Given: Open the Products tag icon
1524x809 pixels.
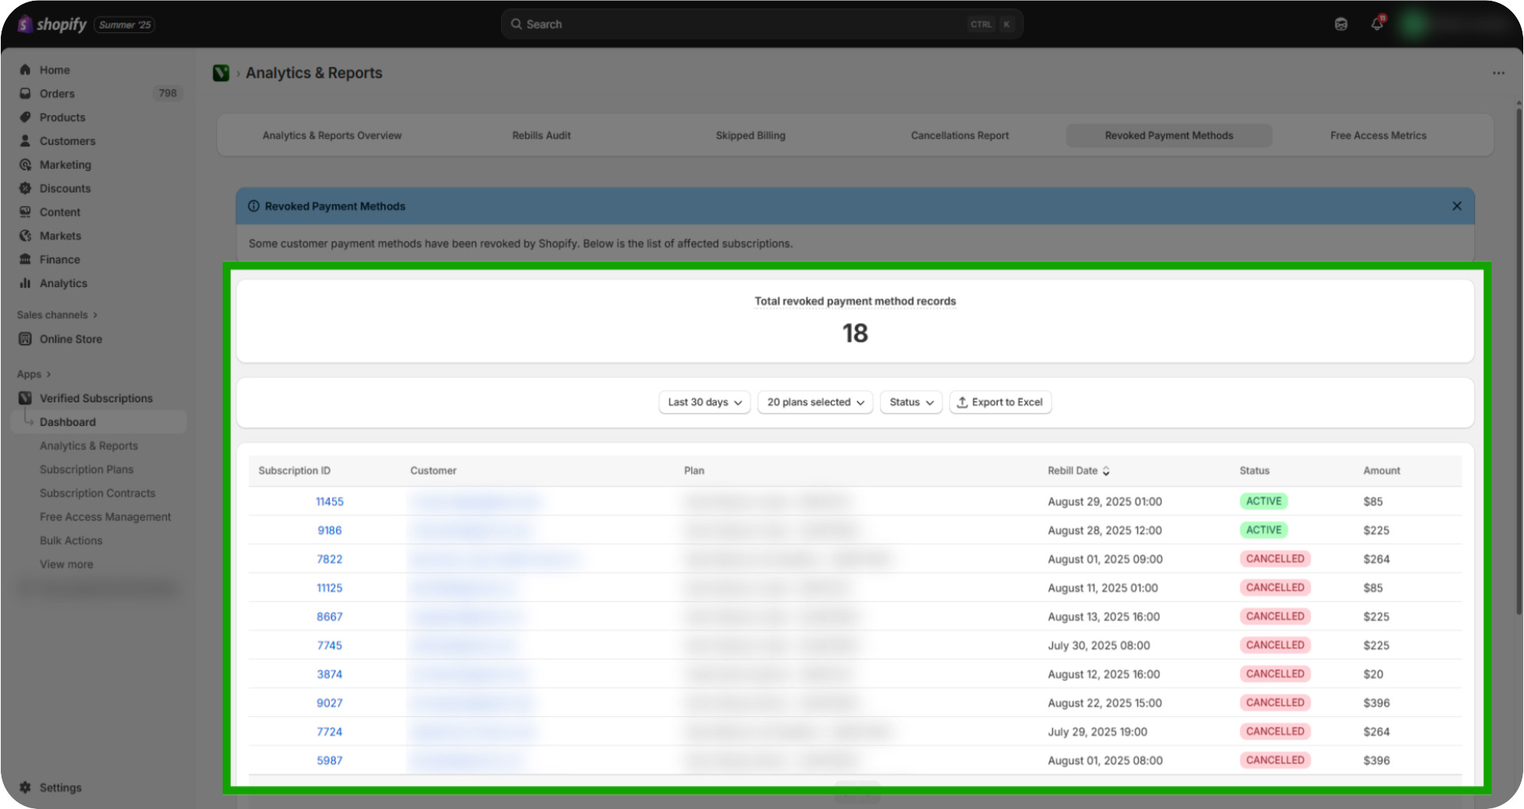Looking at the screenshot, I should 25,117.
